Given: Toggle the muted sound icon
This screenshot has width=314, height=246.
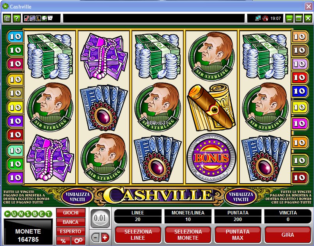Looking at the screenshot, I should coord(265,18).
